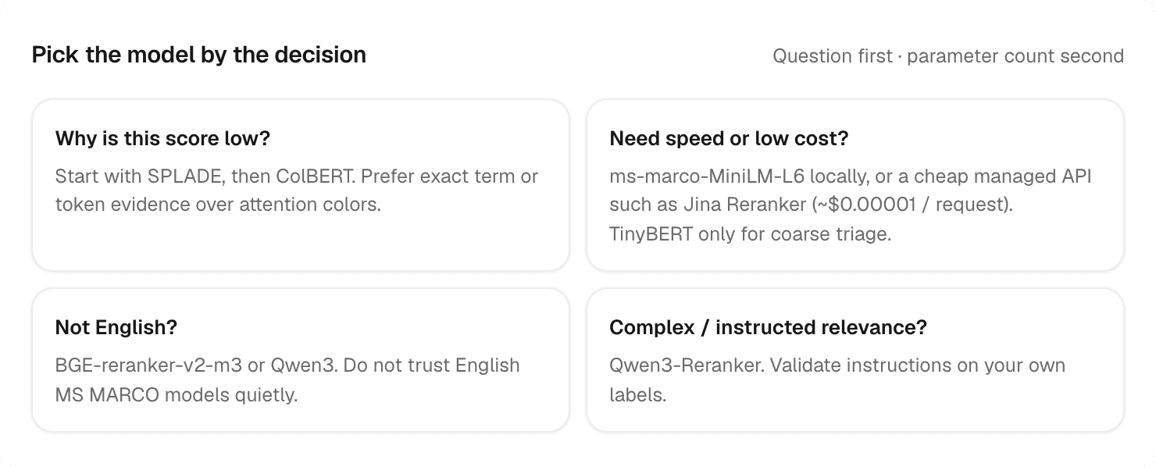This screenshot has width=1156, height=467.
Task: Click the "MS MARCO models quietly" line
Action: click(x=177, y=395)
